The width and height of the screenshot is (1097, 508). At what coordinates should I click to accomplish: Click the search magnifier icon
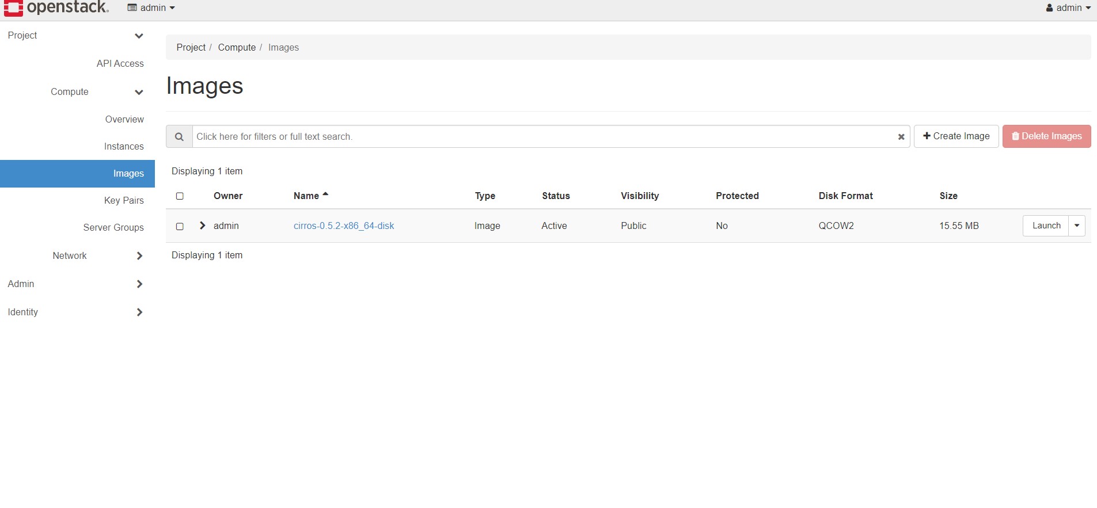(179, 137)
